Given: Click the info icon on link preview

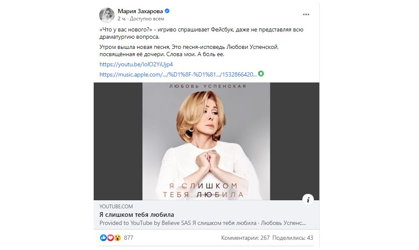Looking at the screenshot, I should pos(308,199).
